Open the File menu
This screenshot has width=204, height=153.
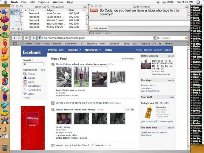[x=24, y=2]
